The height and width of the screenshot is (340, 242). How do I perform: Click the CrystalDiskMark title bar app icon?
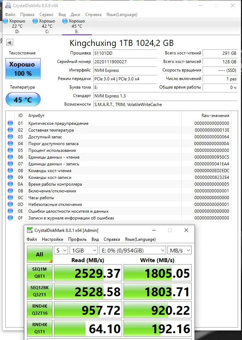[29, 230]
